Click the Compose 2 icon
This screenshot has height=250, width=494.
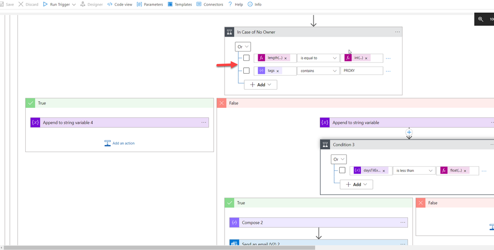[x=234, y=223]
